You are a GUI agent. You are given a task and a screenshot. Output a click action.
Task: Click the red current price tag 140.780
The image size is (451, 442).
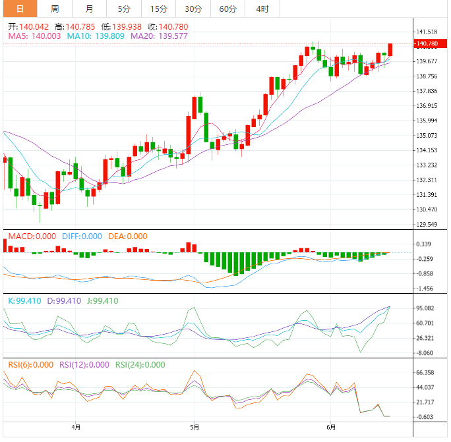427,44
